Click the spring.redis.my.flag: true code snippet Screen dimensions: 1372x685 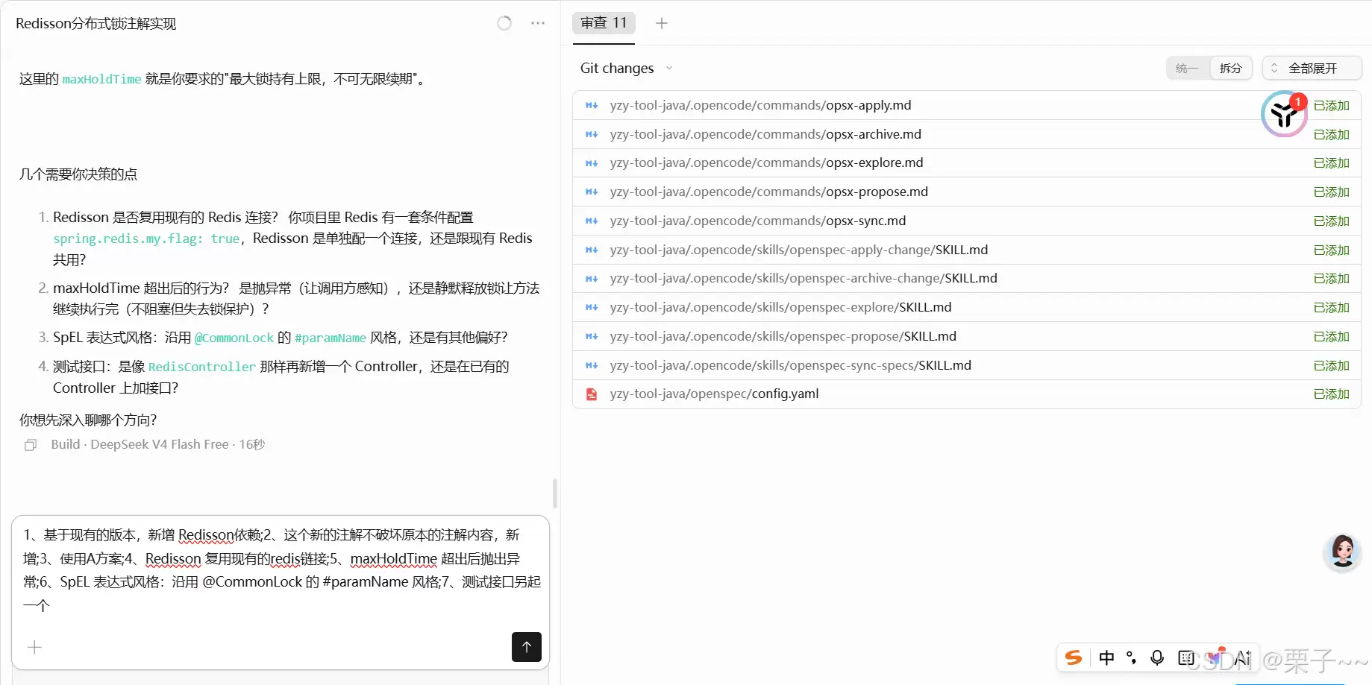[x=146, y=239]
